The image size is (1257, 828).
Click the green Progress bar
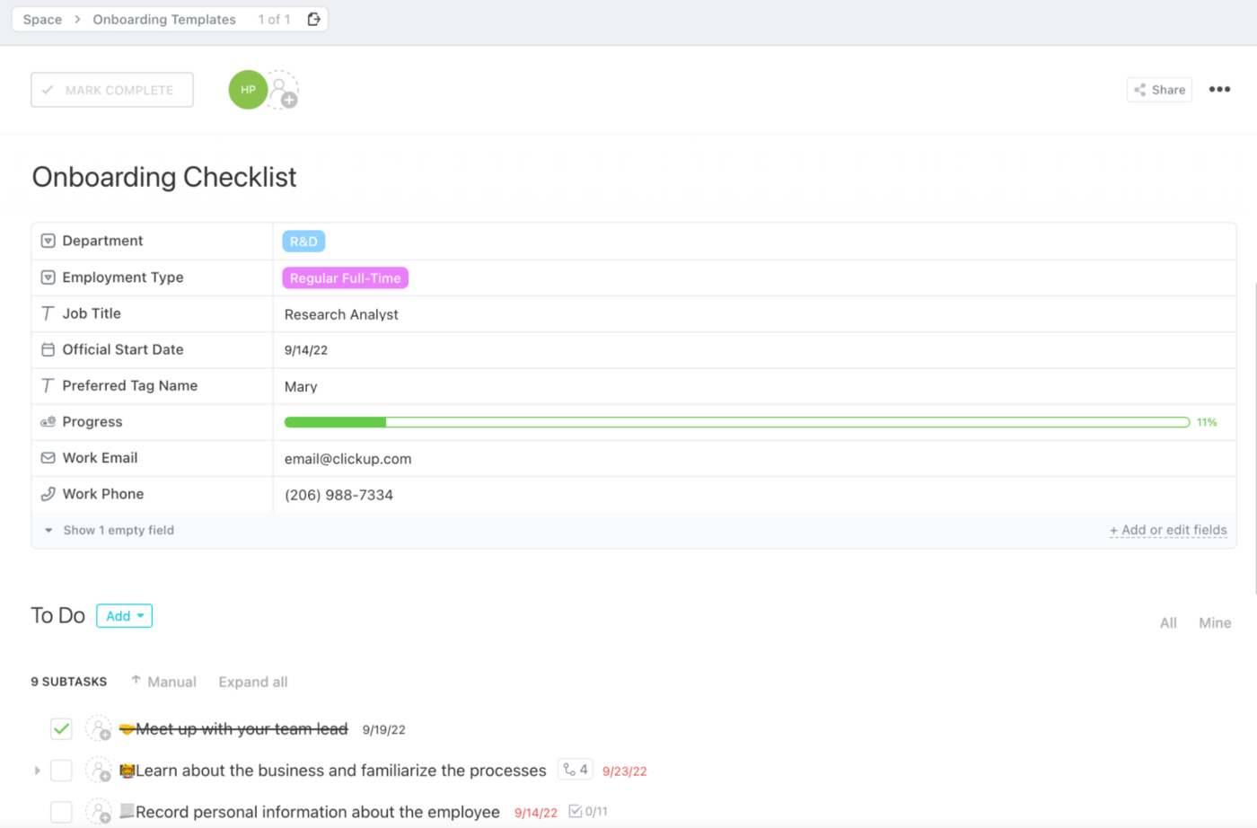[x=736, y=422]
